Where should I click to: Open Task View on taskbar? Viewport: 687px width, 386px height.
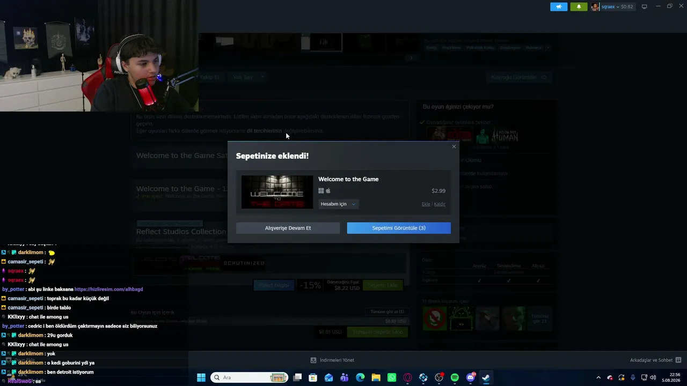coord(297,377)
